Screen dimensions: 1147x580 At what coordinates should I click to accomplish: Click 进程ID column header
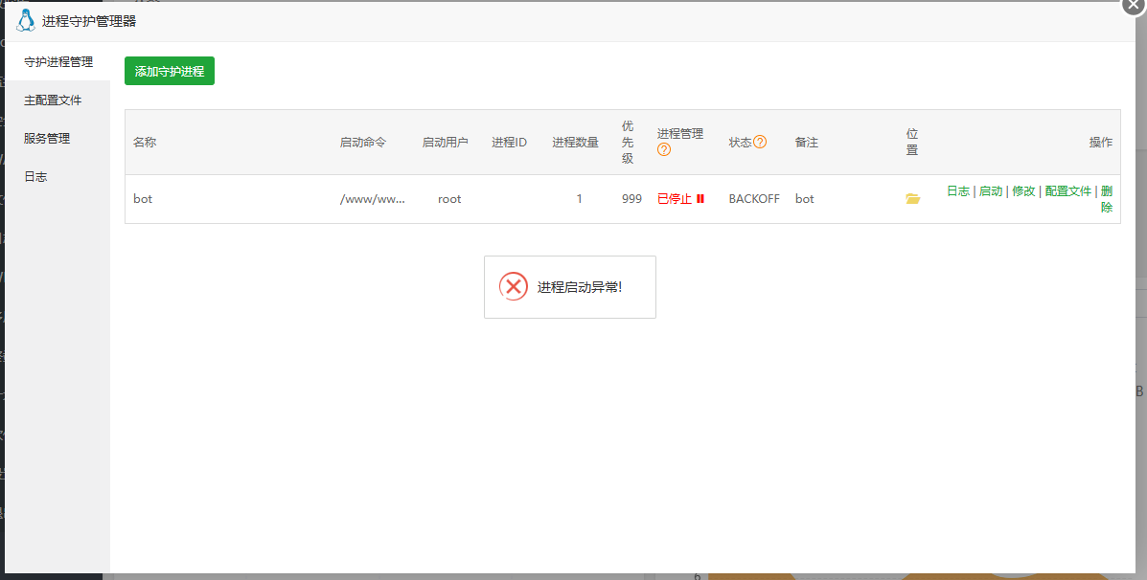[509, 143]
